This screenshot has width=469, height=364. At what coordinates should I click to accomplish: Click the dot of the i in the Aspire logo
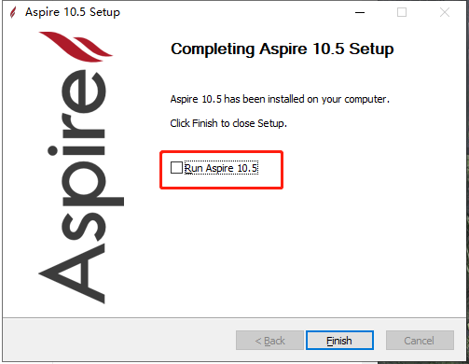click(x=52, y=150)
